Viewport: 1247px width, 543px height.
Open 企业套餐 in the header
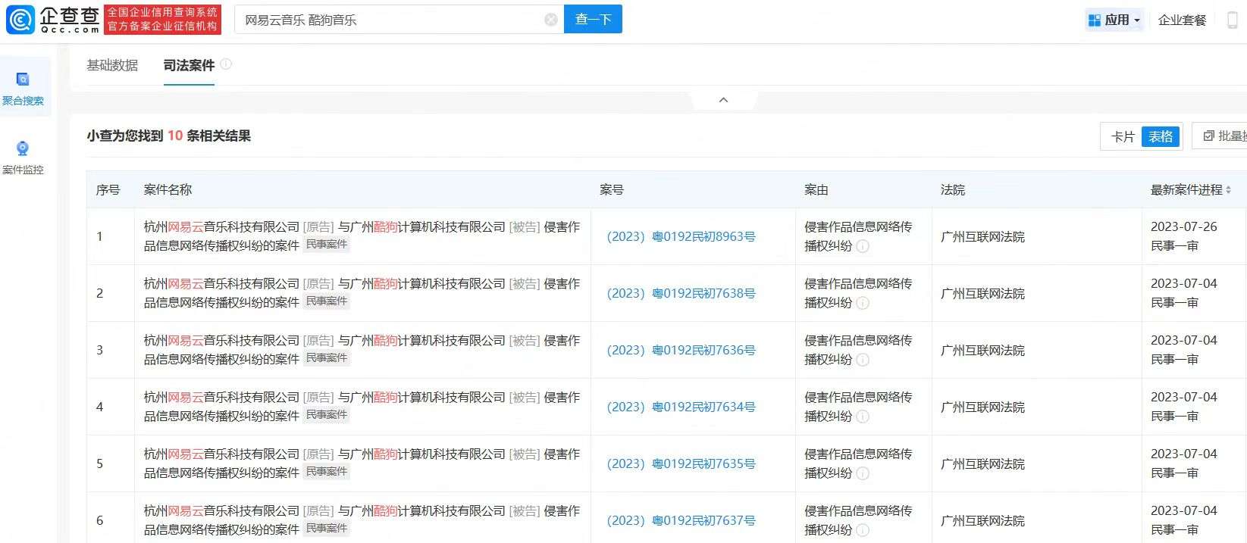pyautogui.click(x=1182, y=20)
